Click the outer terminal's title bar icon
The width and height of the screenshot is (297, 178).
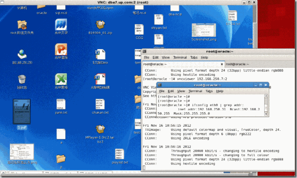click(144, 51)
